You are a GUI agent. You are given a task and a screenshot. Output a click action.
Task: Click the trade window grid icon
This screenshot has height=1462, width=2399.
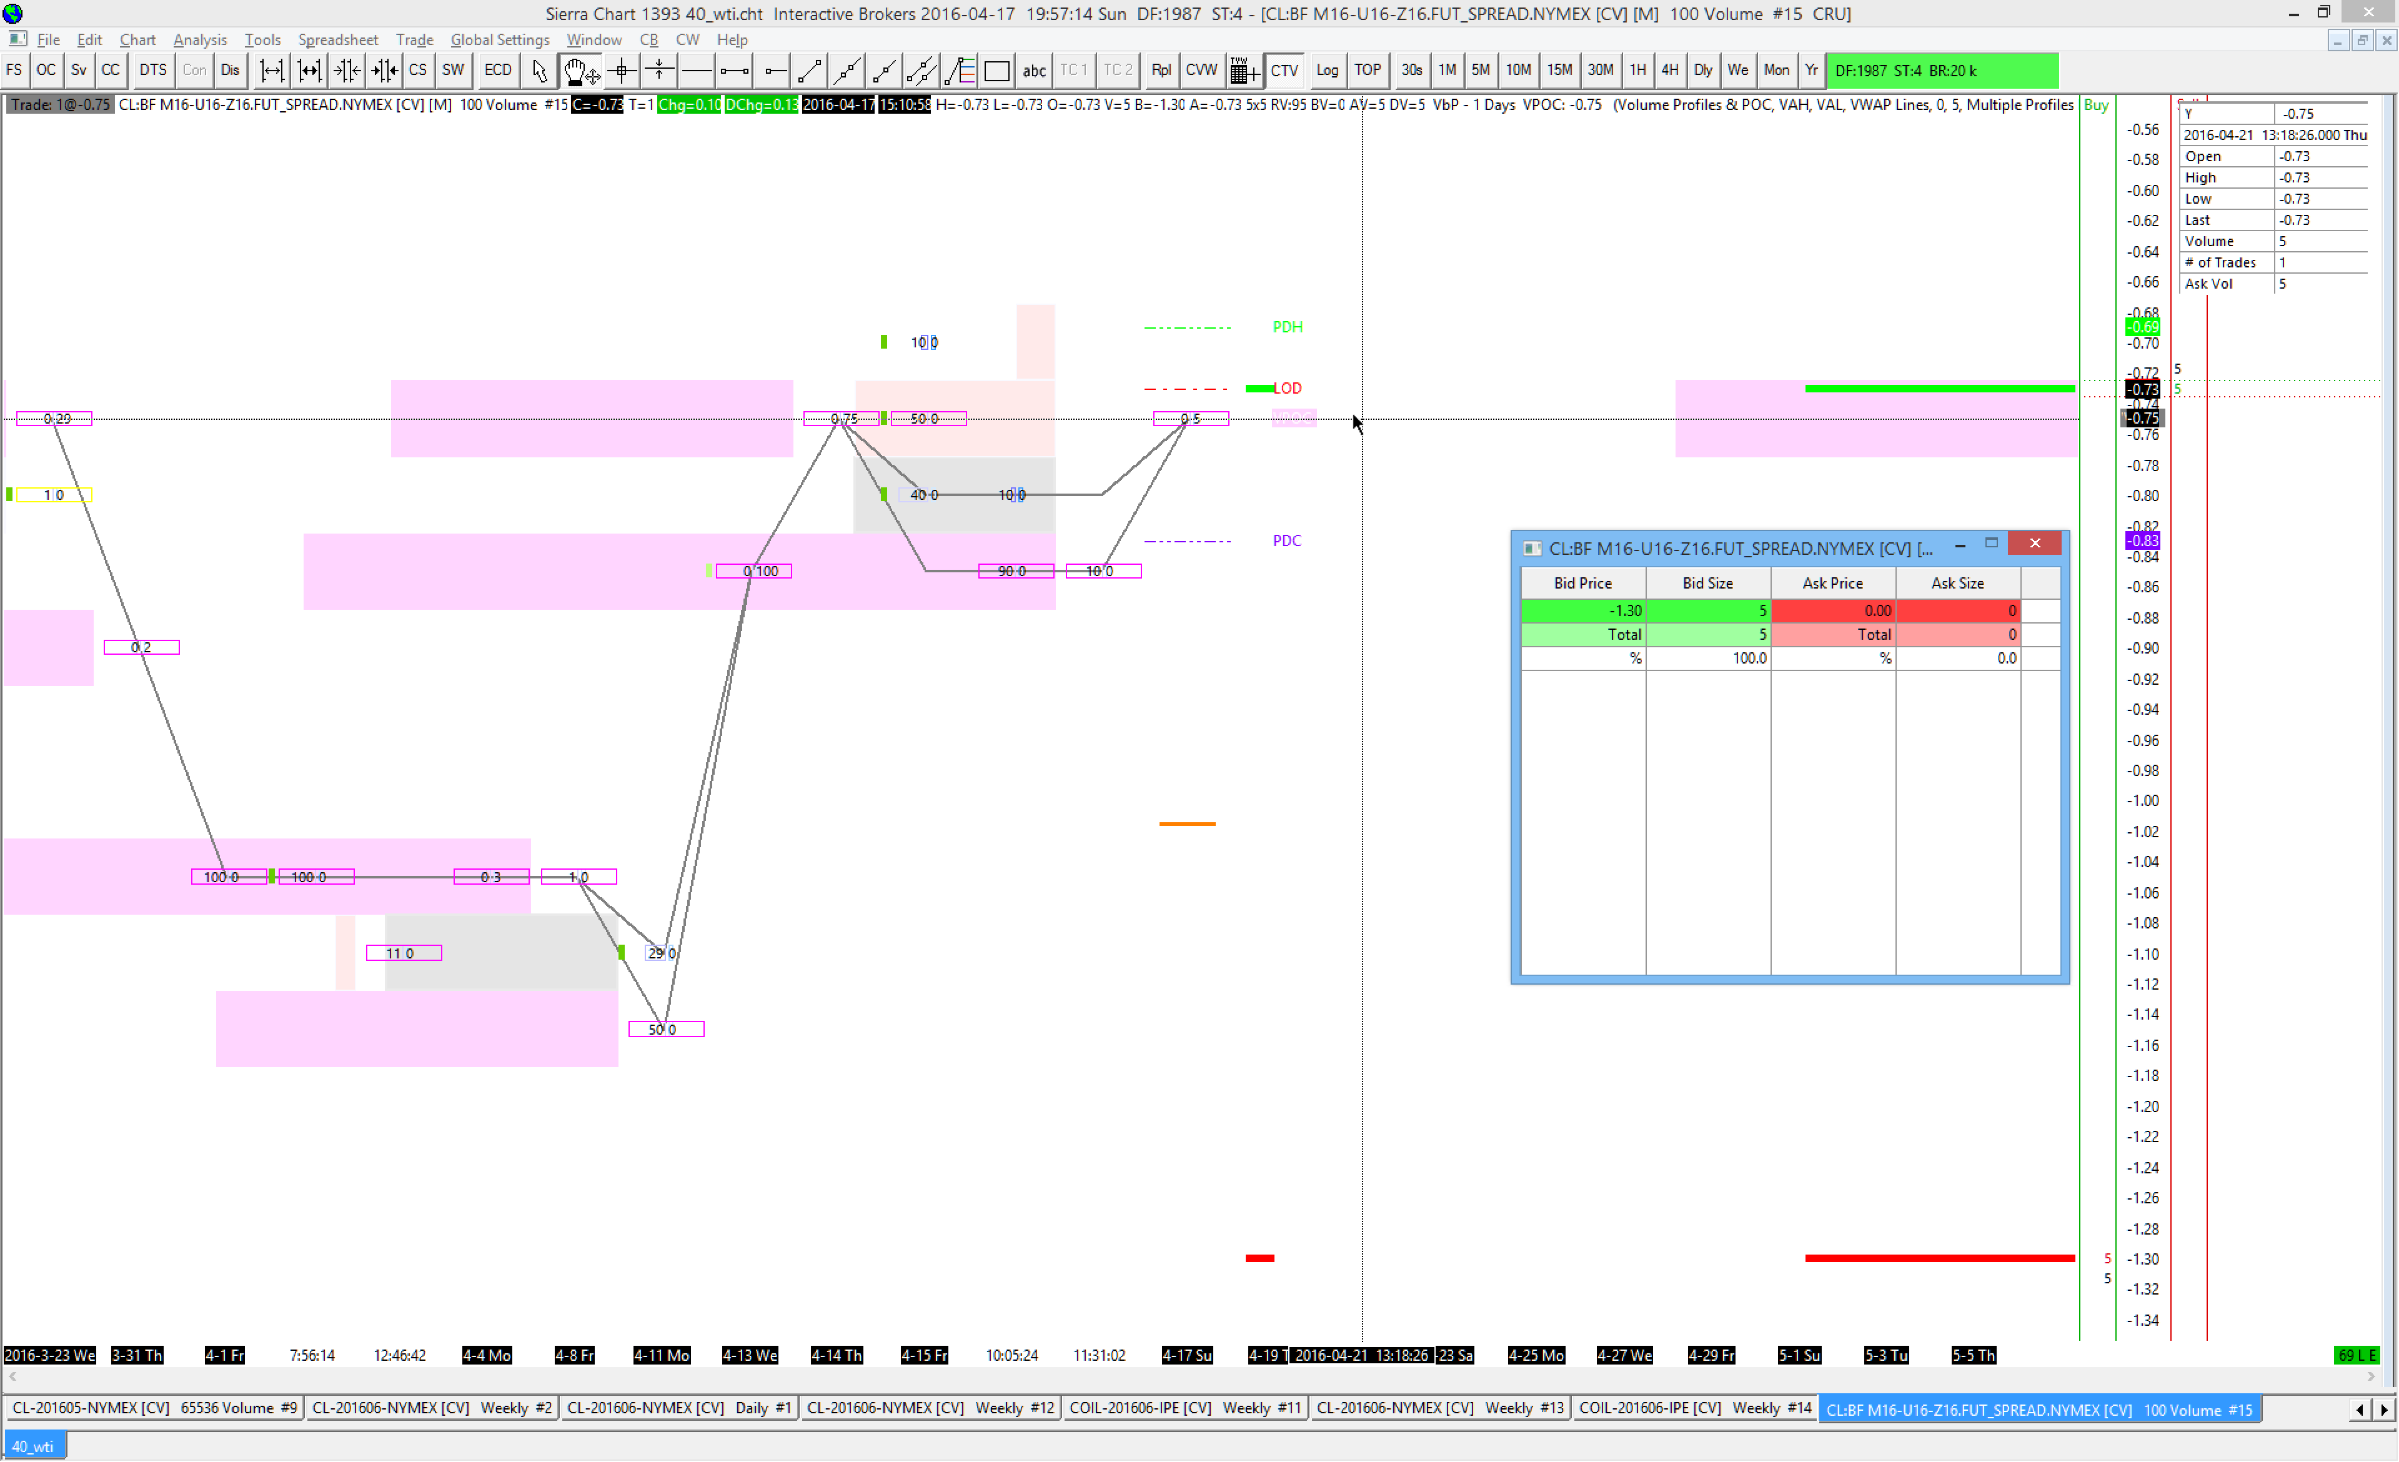1243,71
